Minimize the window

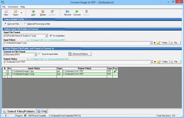[x=168, y=2]
